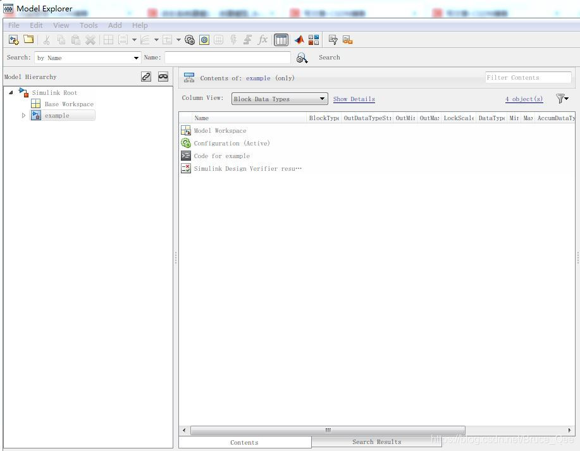580x451 pixels.
Task: Open the Help menu
Action: point(140,25)
